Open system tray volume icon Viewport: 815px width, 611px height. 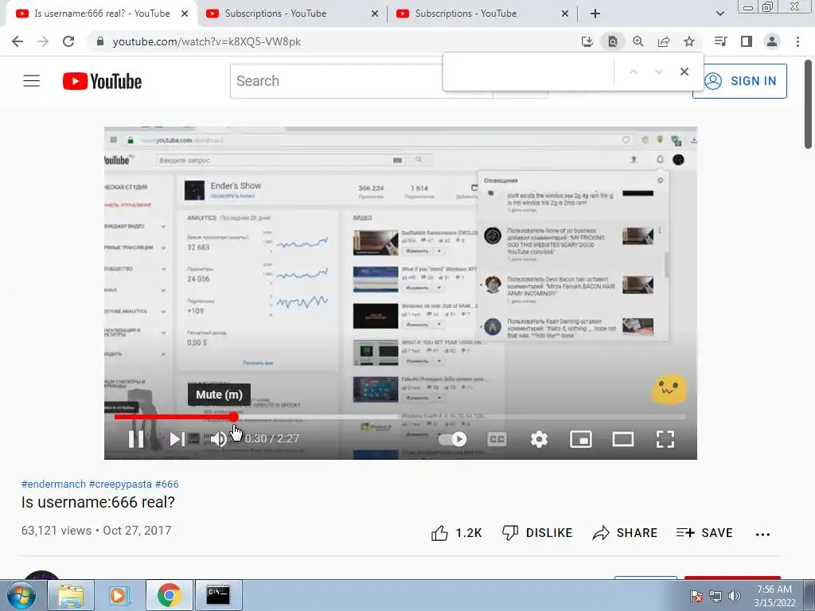(x=735, y=596)
